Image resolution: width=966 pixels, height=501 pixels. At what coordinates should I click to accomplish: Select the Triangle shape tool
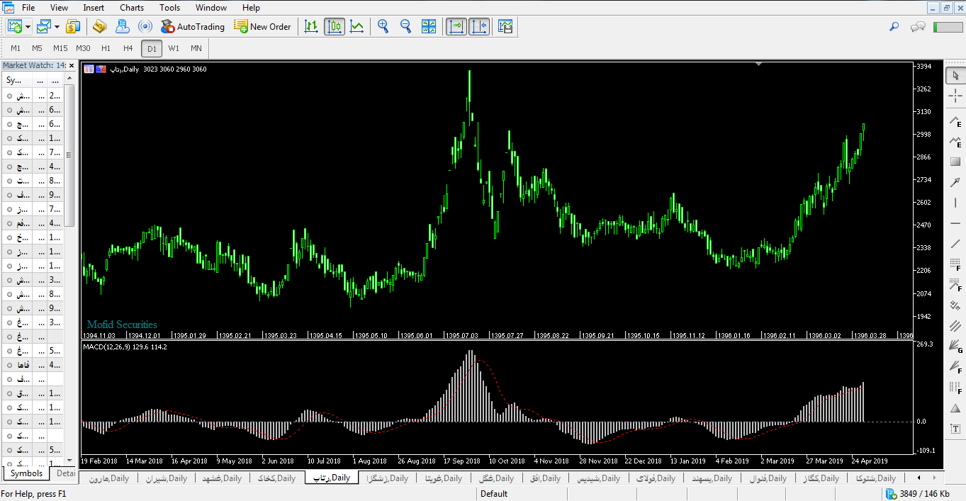[955, 408]
